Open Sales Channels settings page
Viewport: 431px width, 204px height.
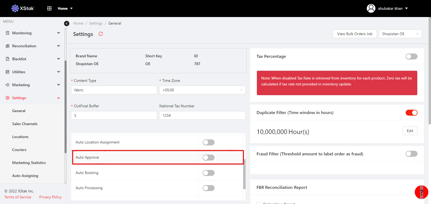click(25, 124)
